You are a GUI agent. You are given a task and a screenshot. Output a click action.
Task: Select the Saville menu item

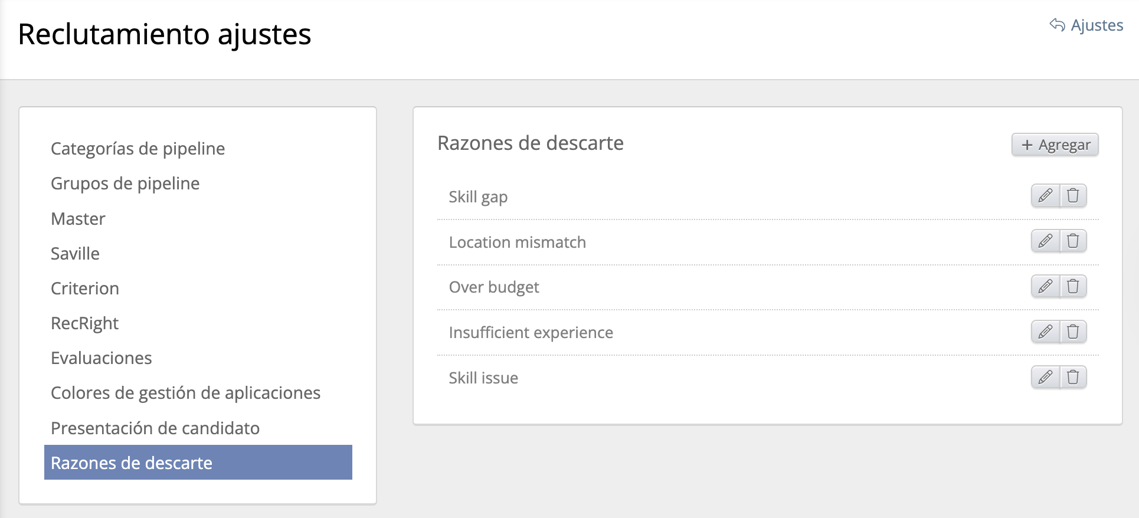(x=75, y=254)
